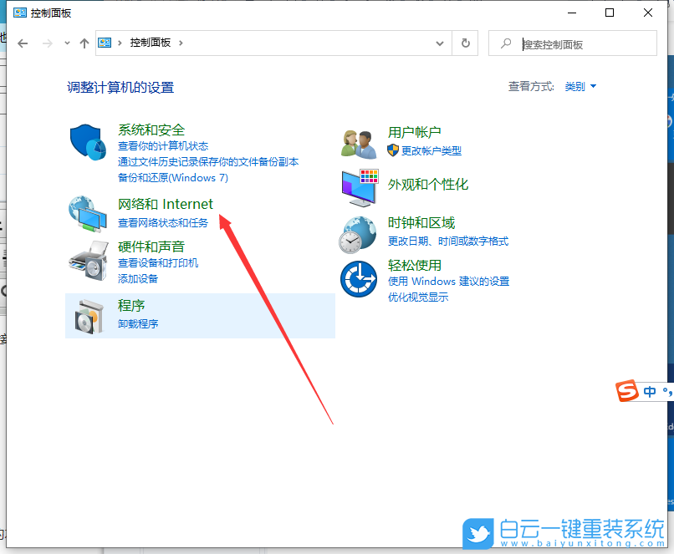Image resolution: width=674 pixels, height=554 pixels.
Task: Click 查看网络状态和任务 link
Action: click(161, 221)
